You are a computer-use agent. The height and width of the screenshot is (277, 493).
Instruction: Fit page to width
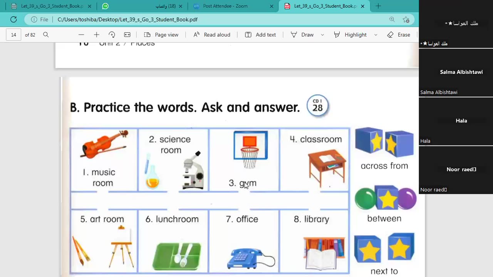point(127,35)
